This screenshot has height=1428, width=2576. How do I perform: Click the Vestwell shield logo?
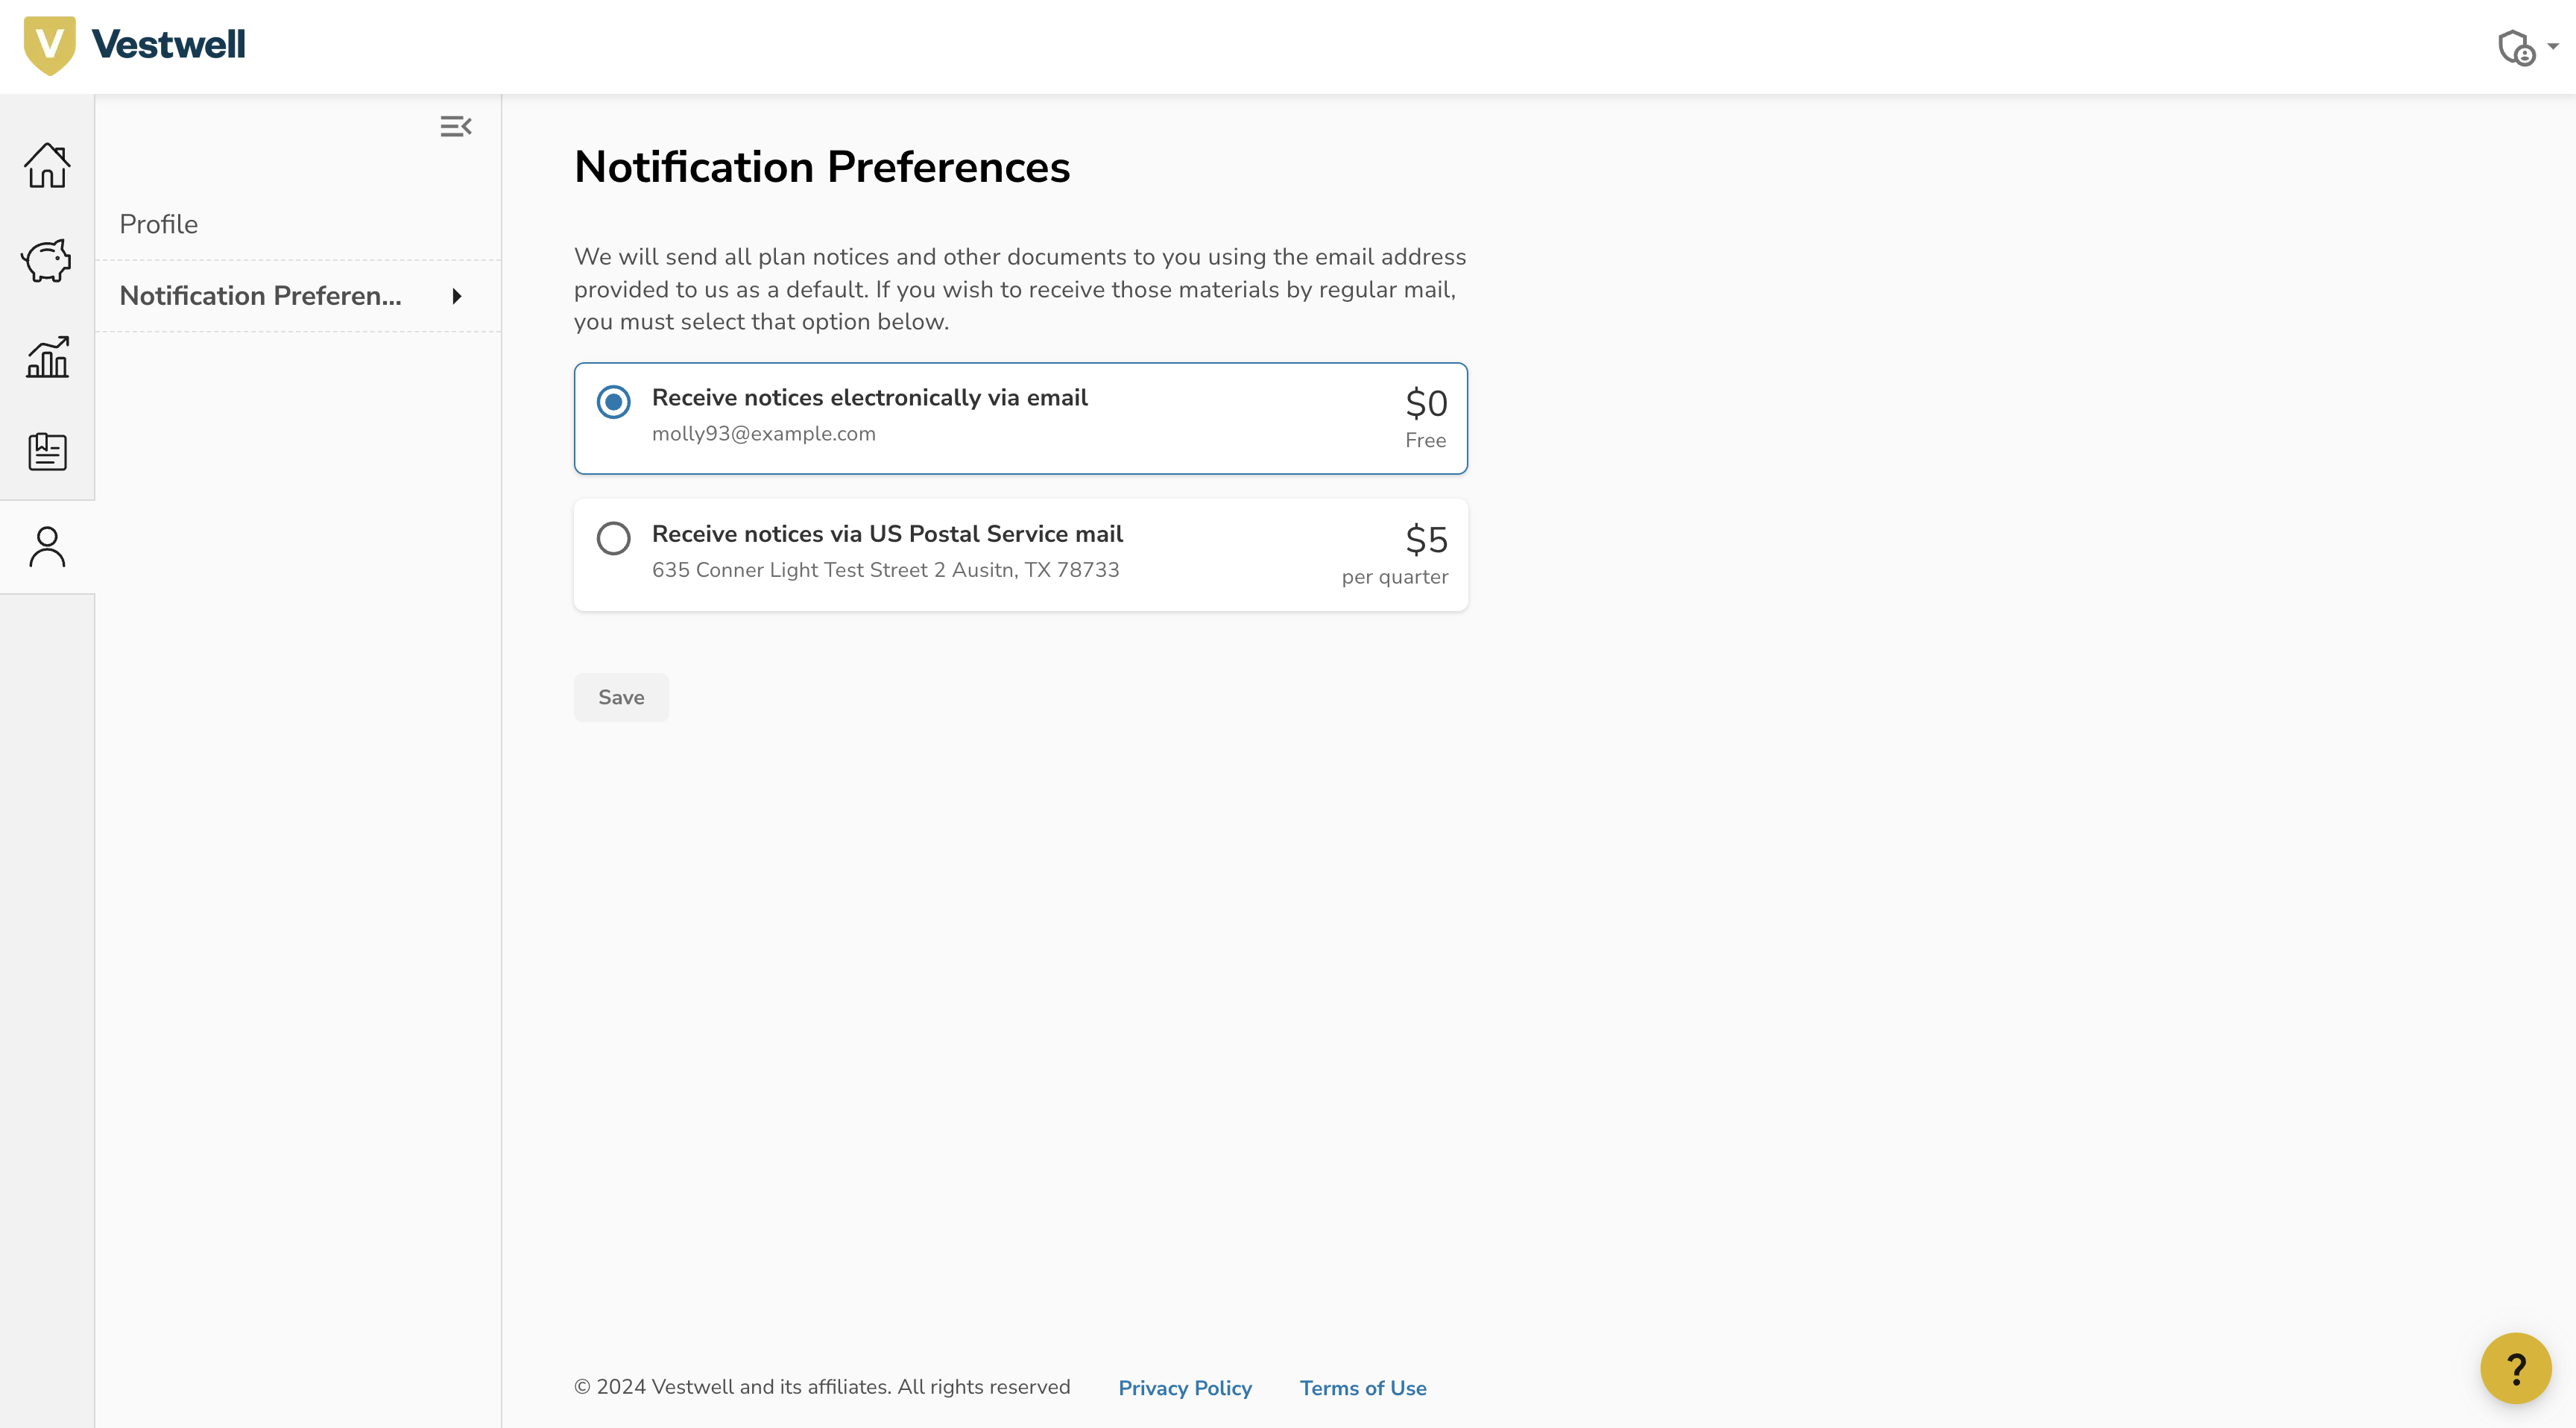tap(49, 45)
